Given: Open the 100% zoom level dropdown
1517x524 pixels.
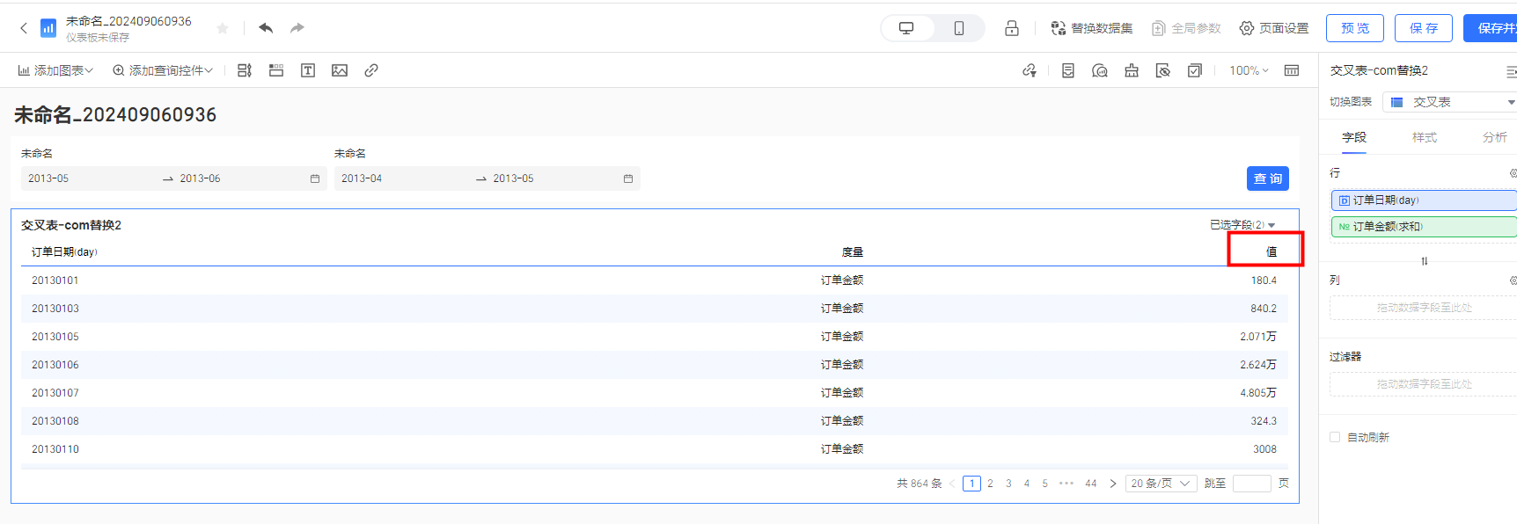Looking at the screenshot, I should [x=1249, y=70].
